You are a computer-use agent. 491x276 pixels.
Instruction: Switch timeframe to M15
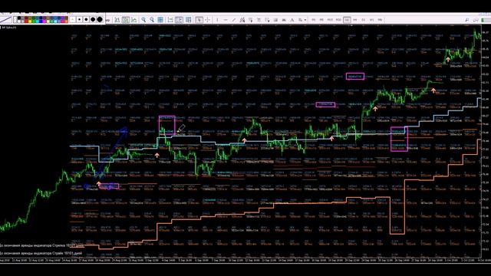330,20
